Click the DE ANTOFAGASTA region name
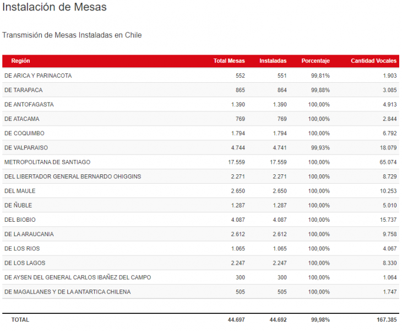Viewport: 402px width, 331px height. coord(29,104)
